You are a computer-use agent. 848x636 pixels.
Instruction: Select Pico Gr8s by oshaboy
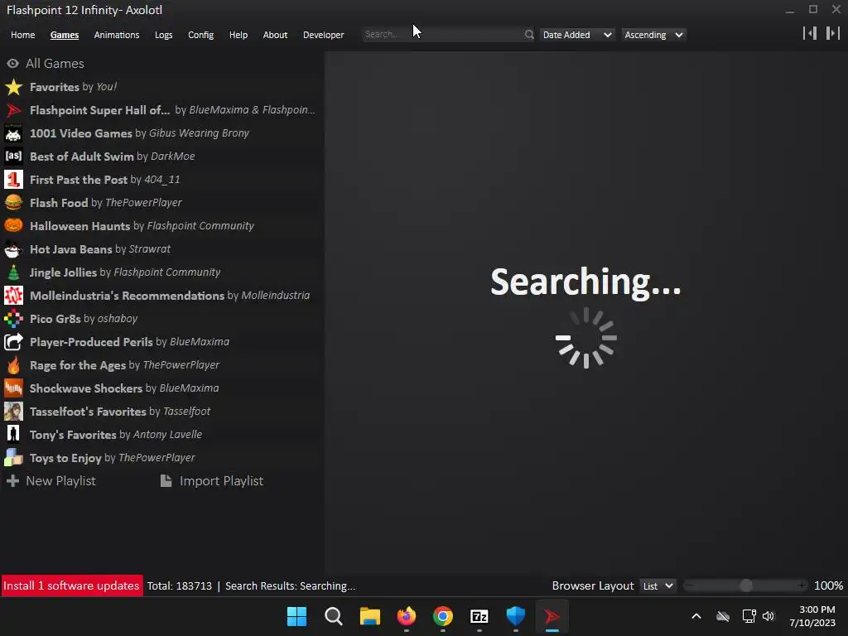162,319
